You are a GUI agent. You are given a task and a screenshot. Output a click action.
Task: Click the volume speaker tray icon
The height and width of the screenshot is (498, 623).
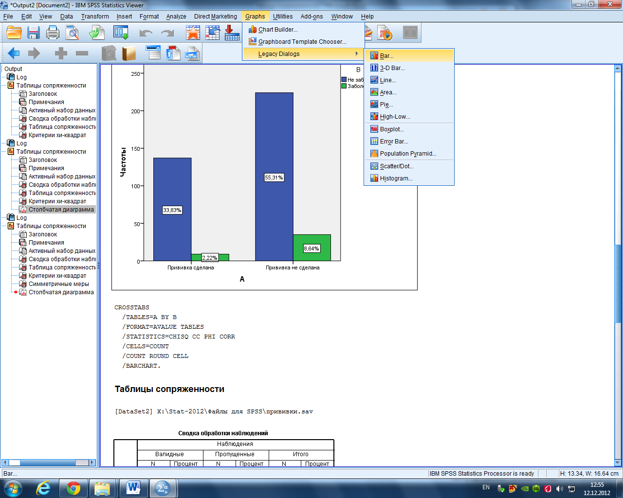coord(560,488)
